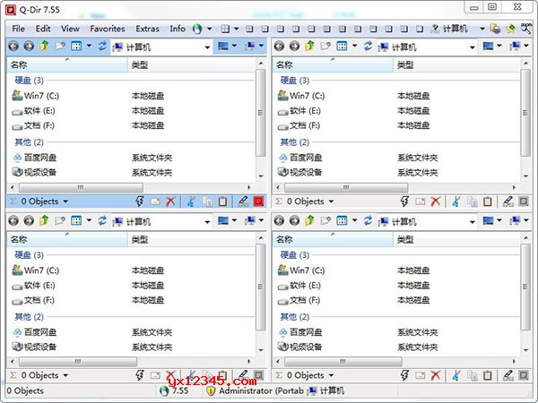This screenshot has width=538, height=403.
Task: Go up one folder in top-left pane
Action: coord(44,46)
